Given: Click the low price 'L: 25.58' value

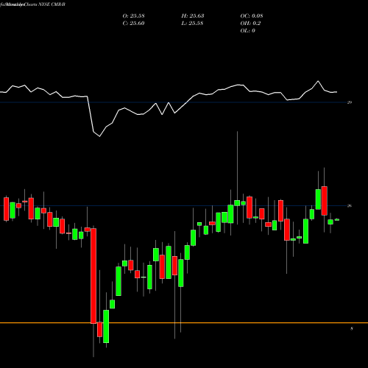Looking at the screenshot, I should (x=193, y=24).
